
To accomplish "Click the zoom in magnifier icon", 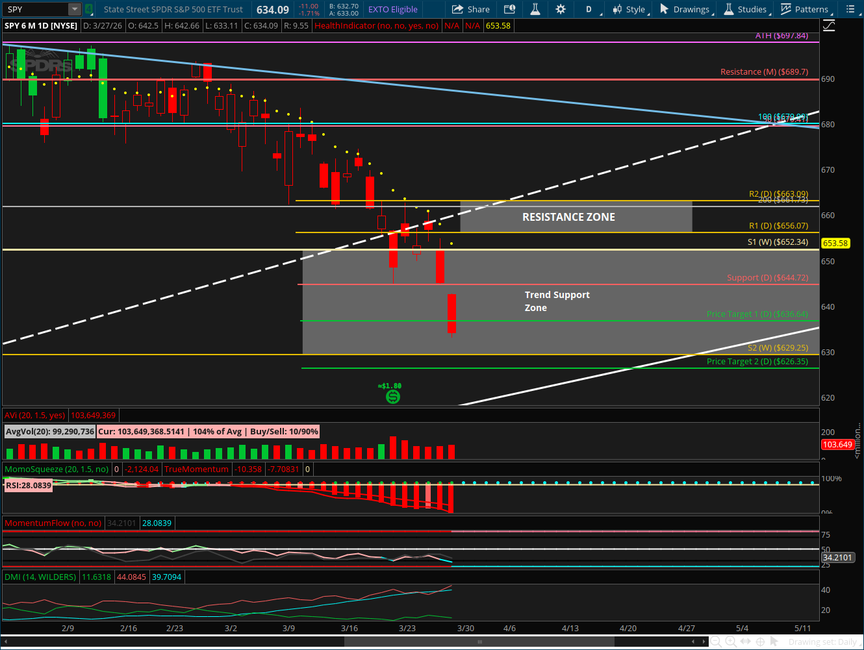I will click(x=730, y=642).
